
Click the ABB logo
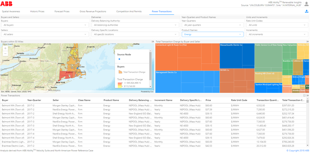(6, 4)
